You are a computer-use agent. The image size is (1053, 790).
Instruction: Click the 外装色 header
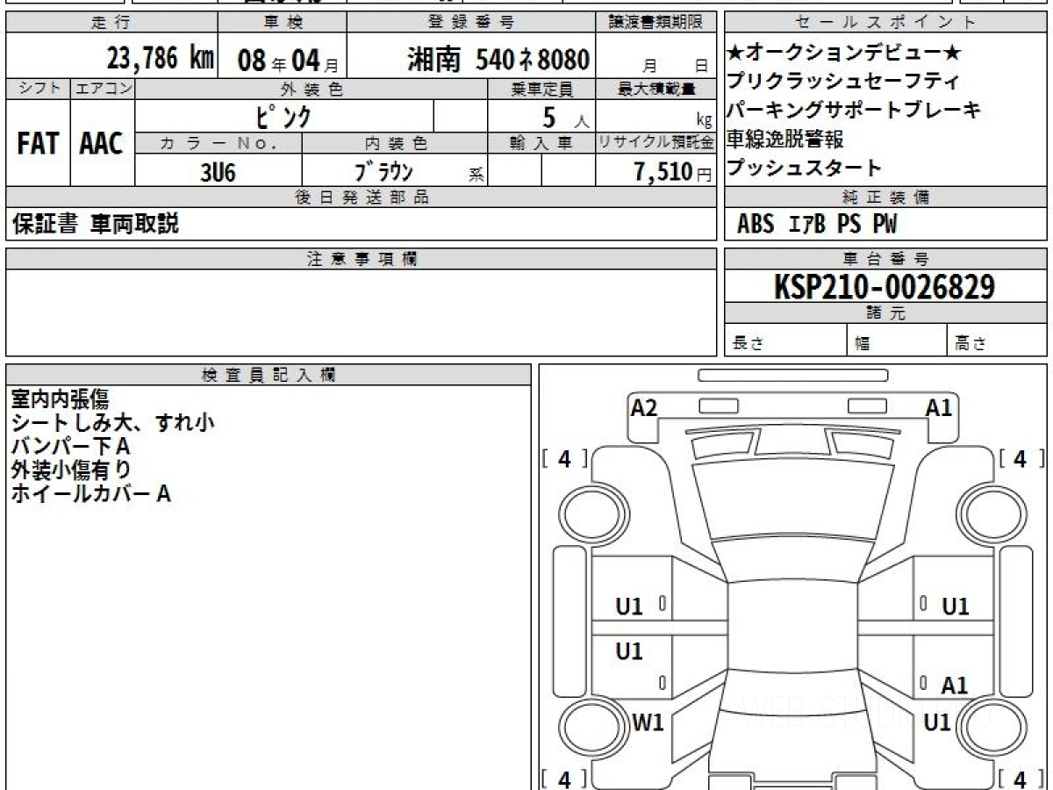312,89
